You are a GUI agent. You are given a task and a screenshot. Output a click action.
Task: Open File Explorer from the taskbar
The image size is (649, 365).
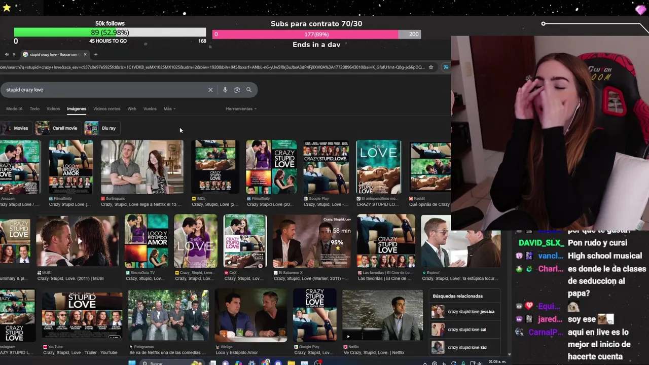[x=291, y=363]
